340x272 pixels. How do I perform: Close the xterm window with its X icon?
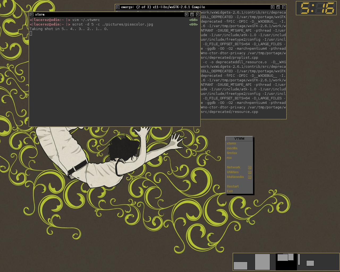tap(198, 15)
